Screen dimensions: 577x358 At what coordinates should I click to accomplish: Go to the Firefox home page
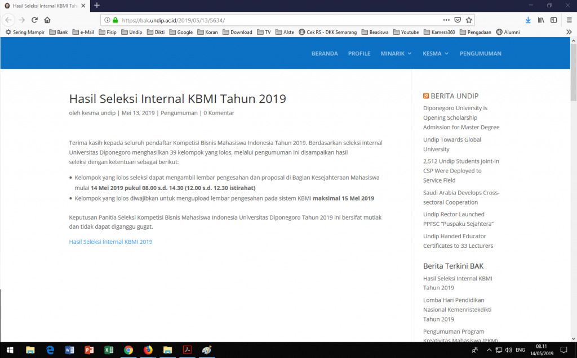[x=47, y=20]
